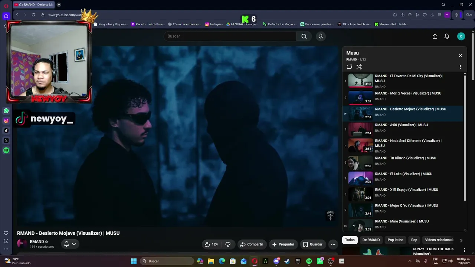Open sidebar history clock icon
475x267 pixels.
(6, 241)
